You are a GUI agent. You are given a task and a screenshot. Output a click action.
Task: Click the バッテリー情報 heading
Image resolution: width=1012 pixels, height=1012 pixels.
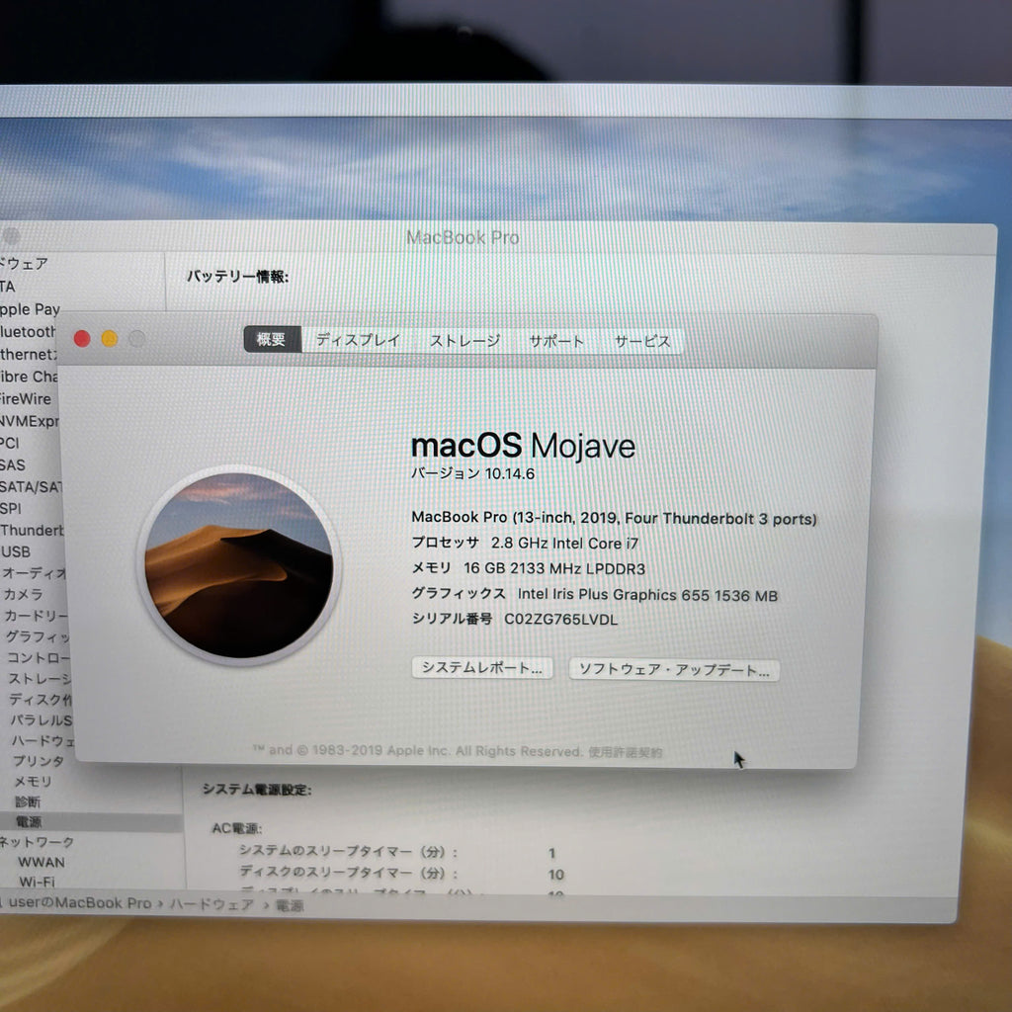237,277
